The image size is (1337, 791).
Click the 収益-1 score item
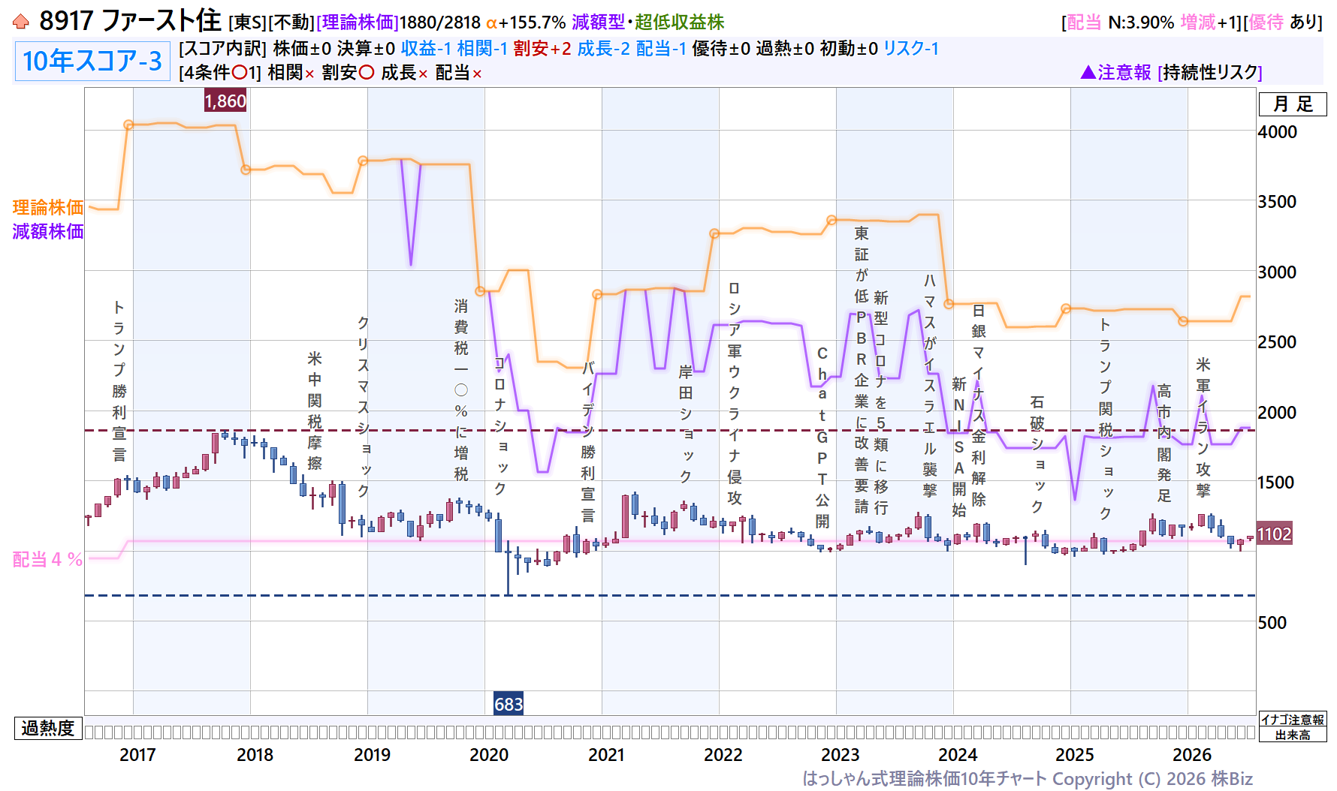pos(426,48)
